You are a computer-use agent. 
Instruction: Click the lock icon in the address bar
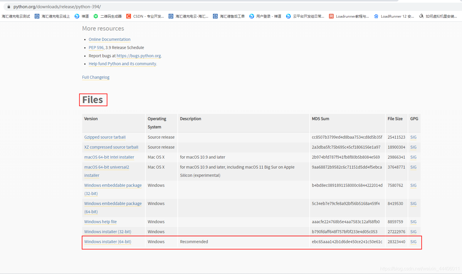[9, 6]
